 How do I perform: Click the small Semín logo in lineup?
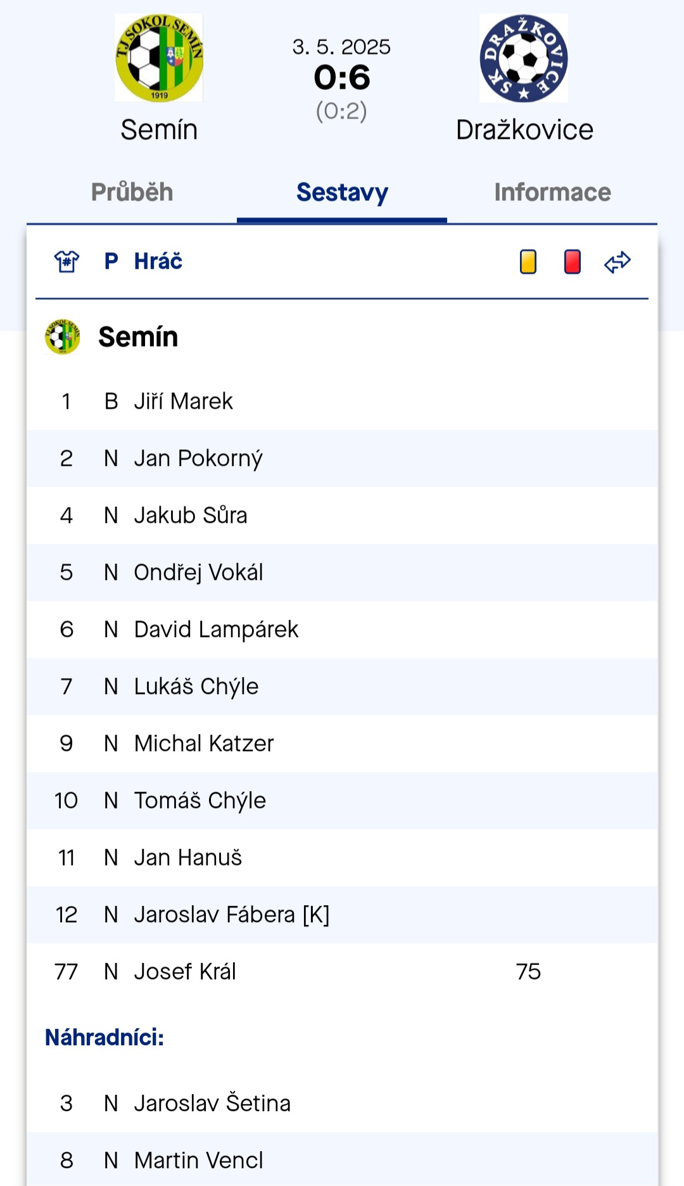[x=62, y=337]
